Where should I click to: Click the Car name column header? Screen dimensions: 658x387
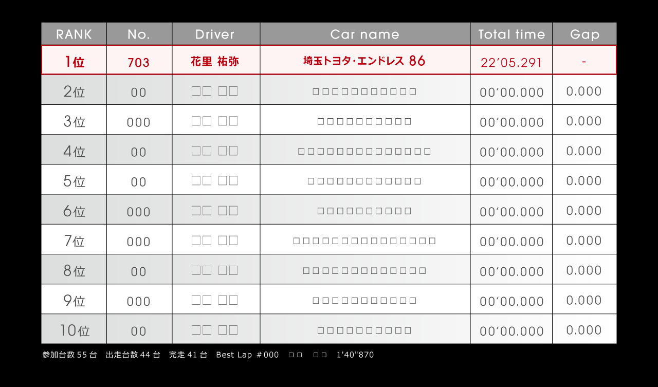click(365, 34)
